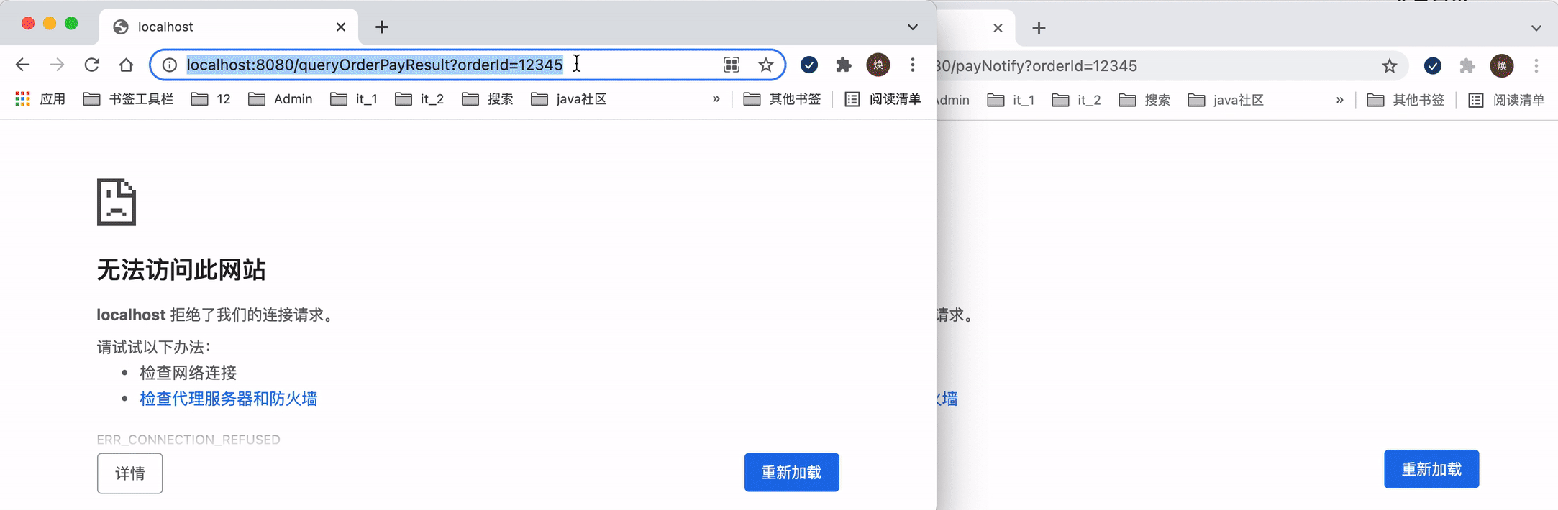Bookmark page with star in back window
Screen dimensions: 1558x510
coord(1390,66)
